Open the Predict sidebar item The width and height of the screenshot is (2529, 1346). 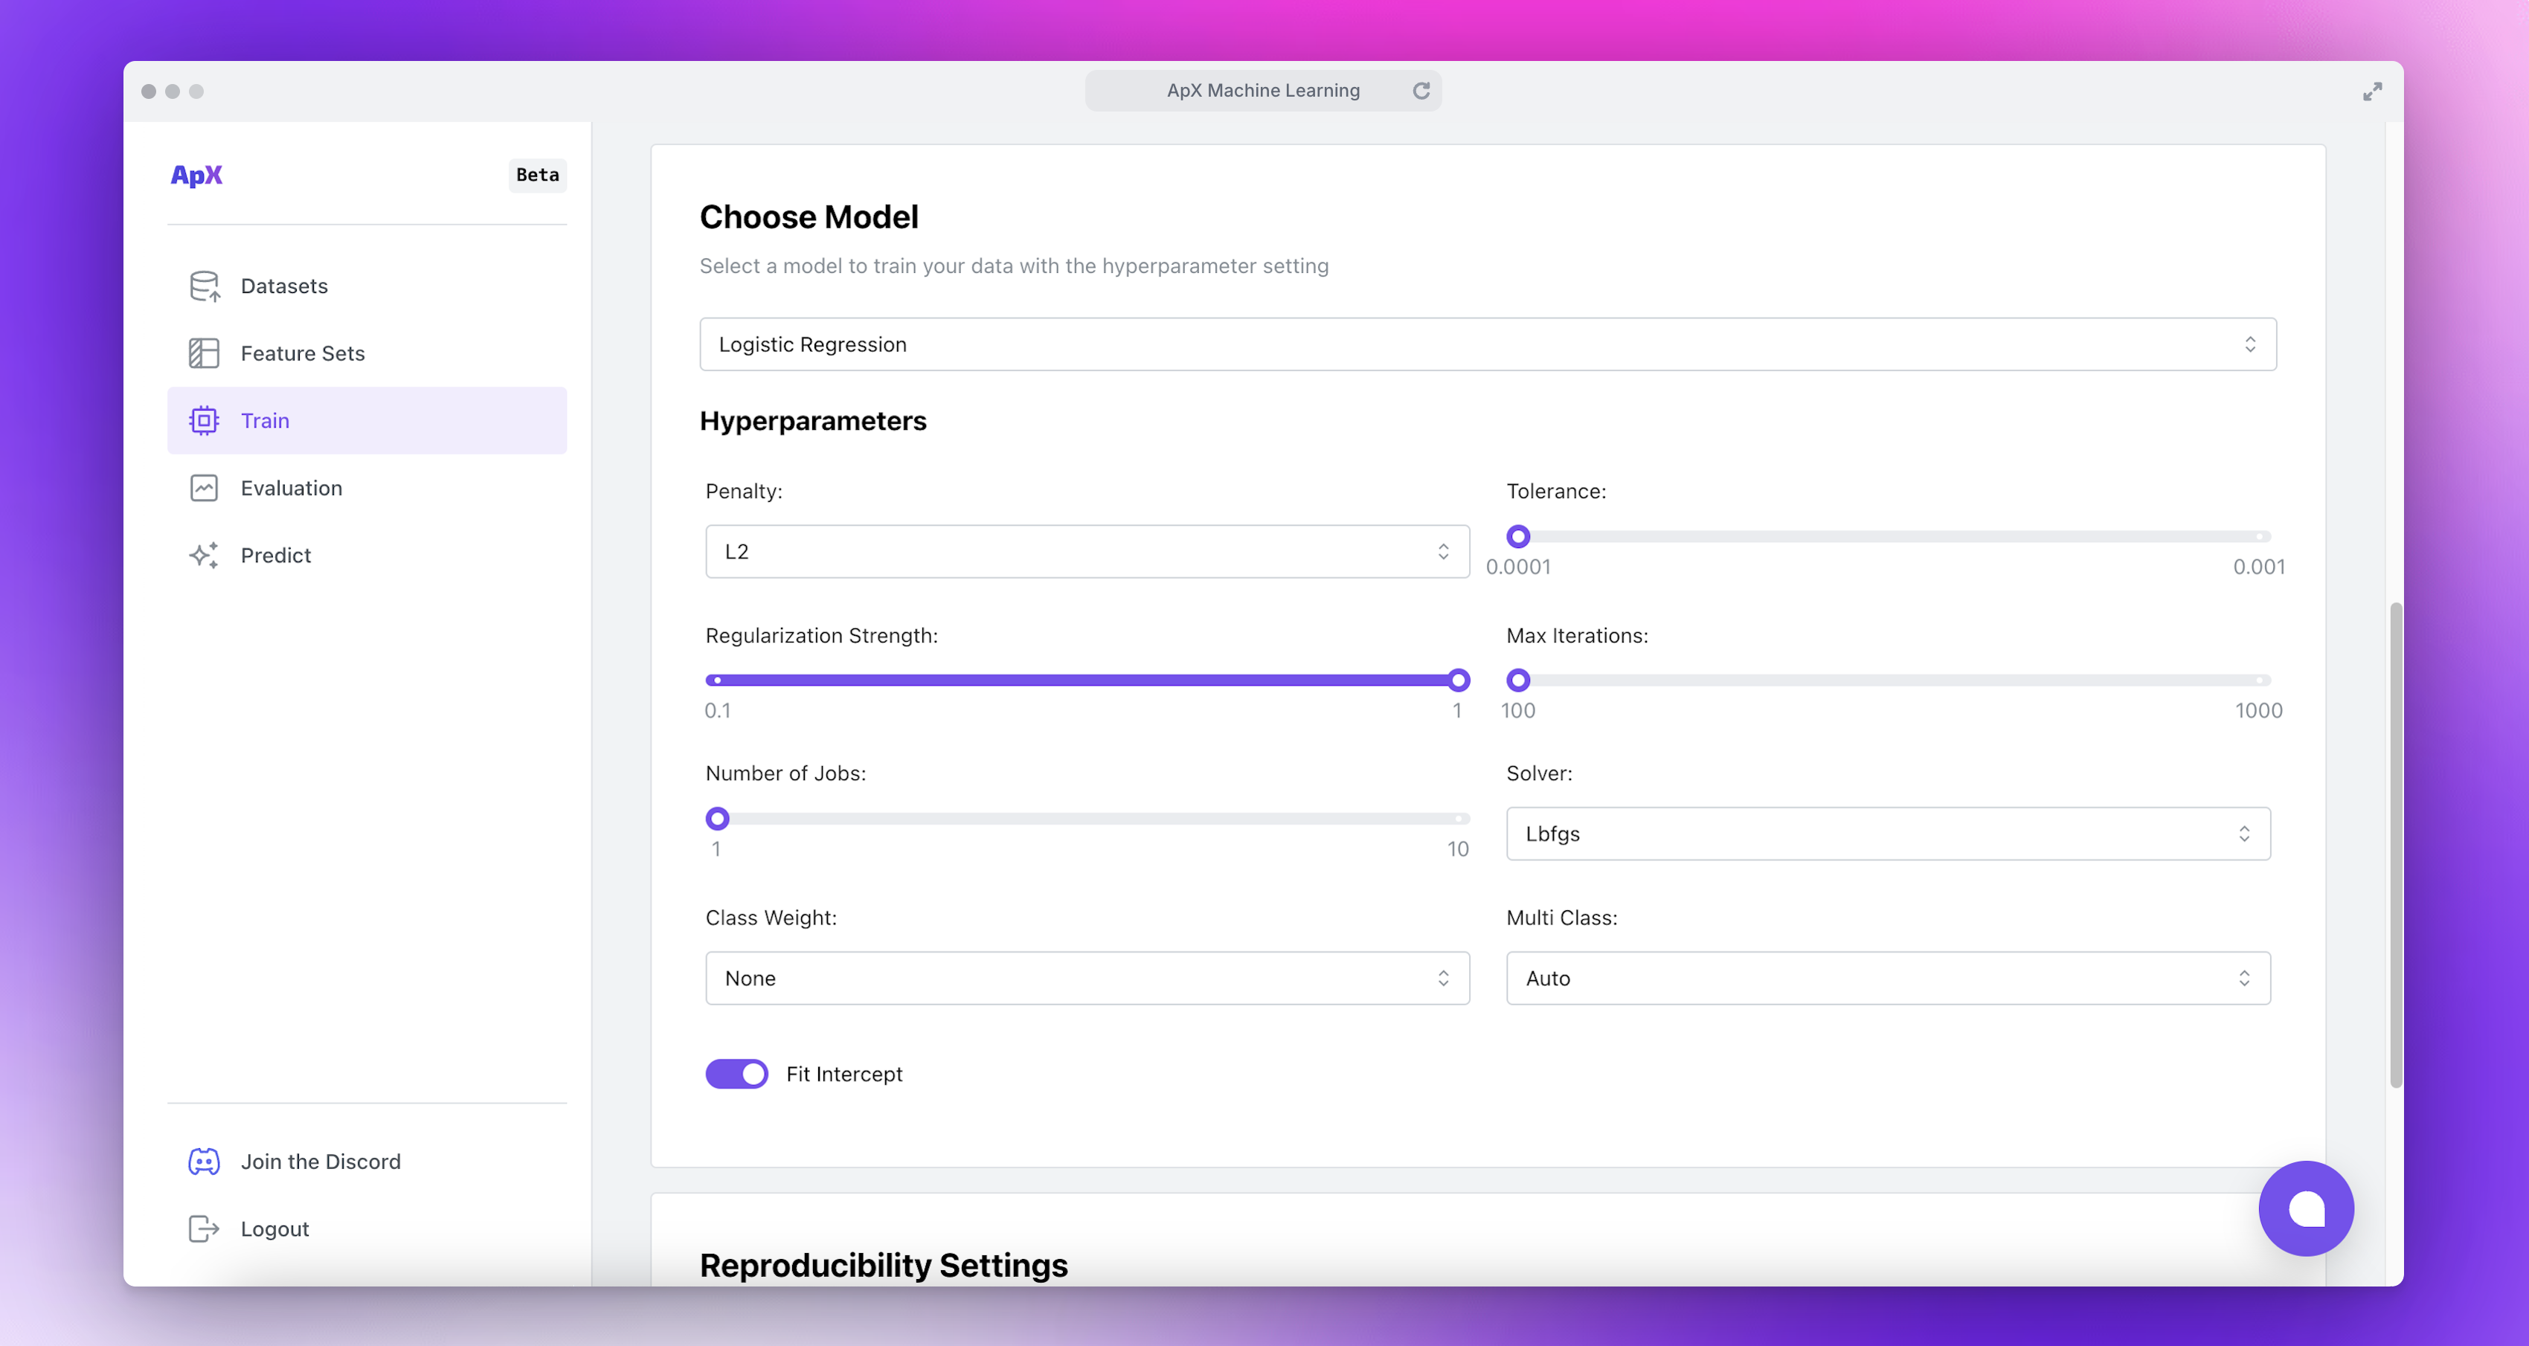(276, 556)
